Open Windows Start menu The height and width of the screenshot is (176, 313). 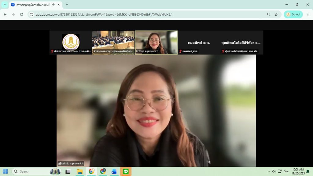[x=6, y=171]
